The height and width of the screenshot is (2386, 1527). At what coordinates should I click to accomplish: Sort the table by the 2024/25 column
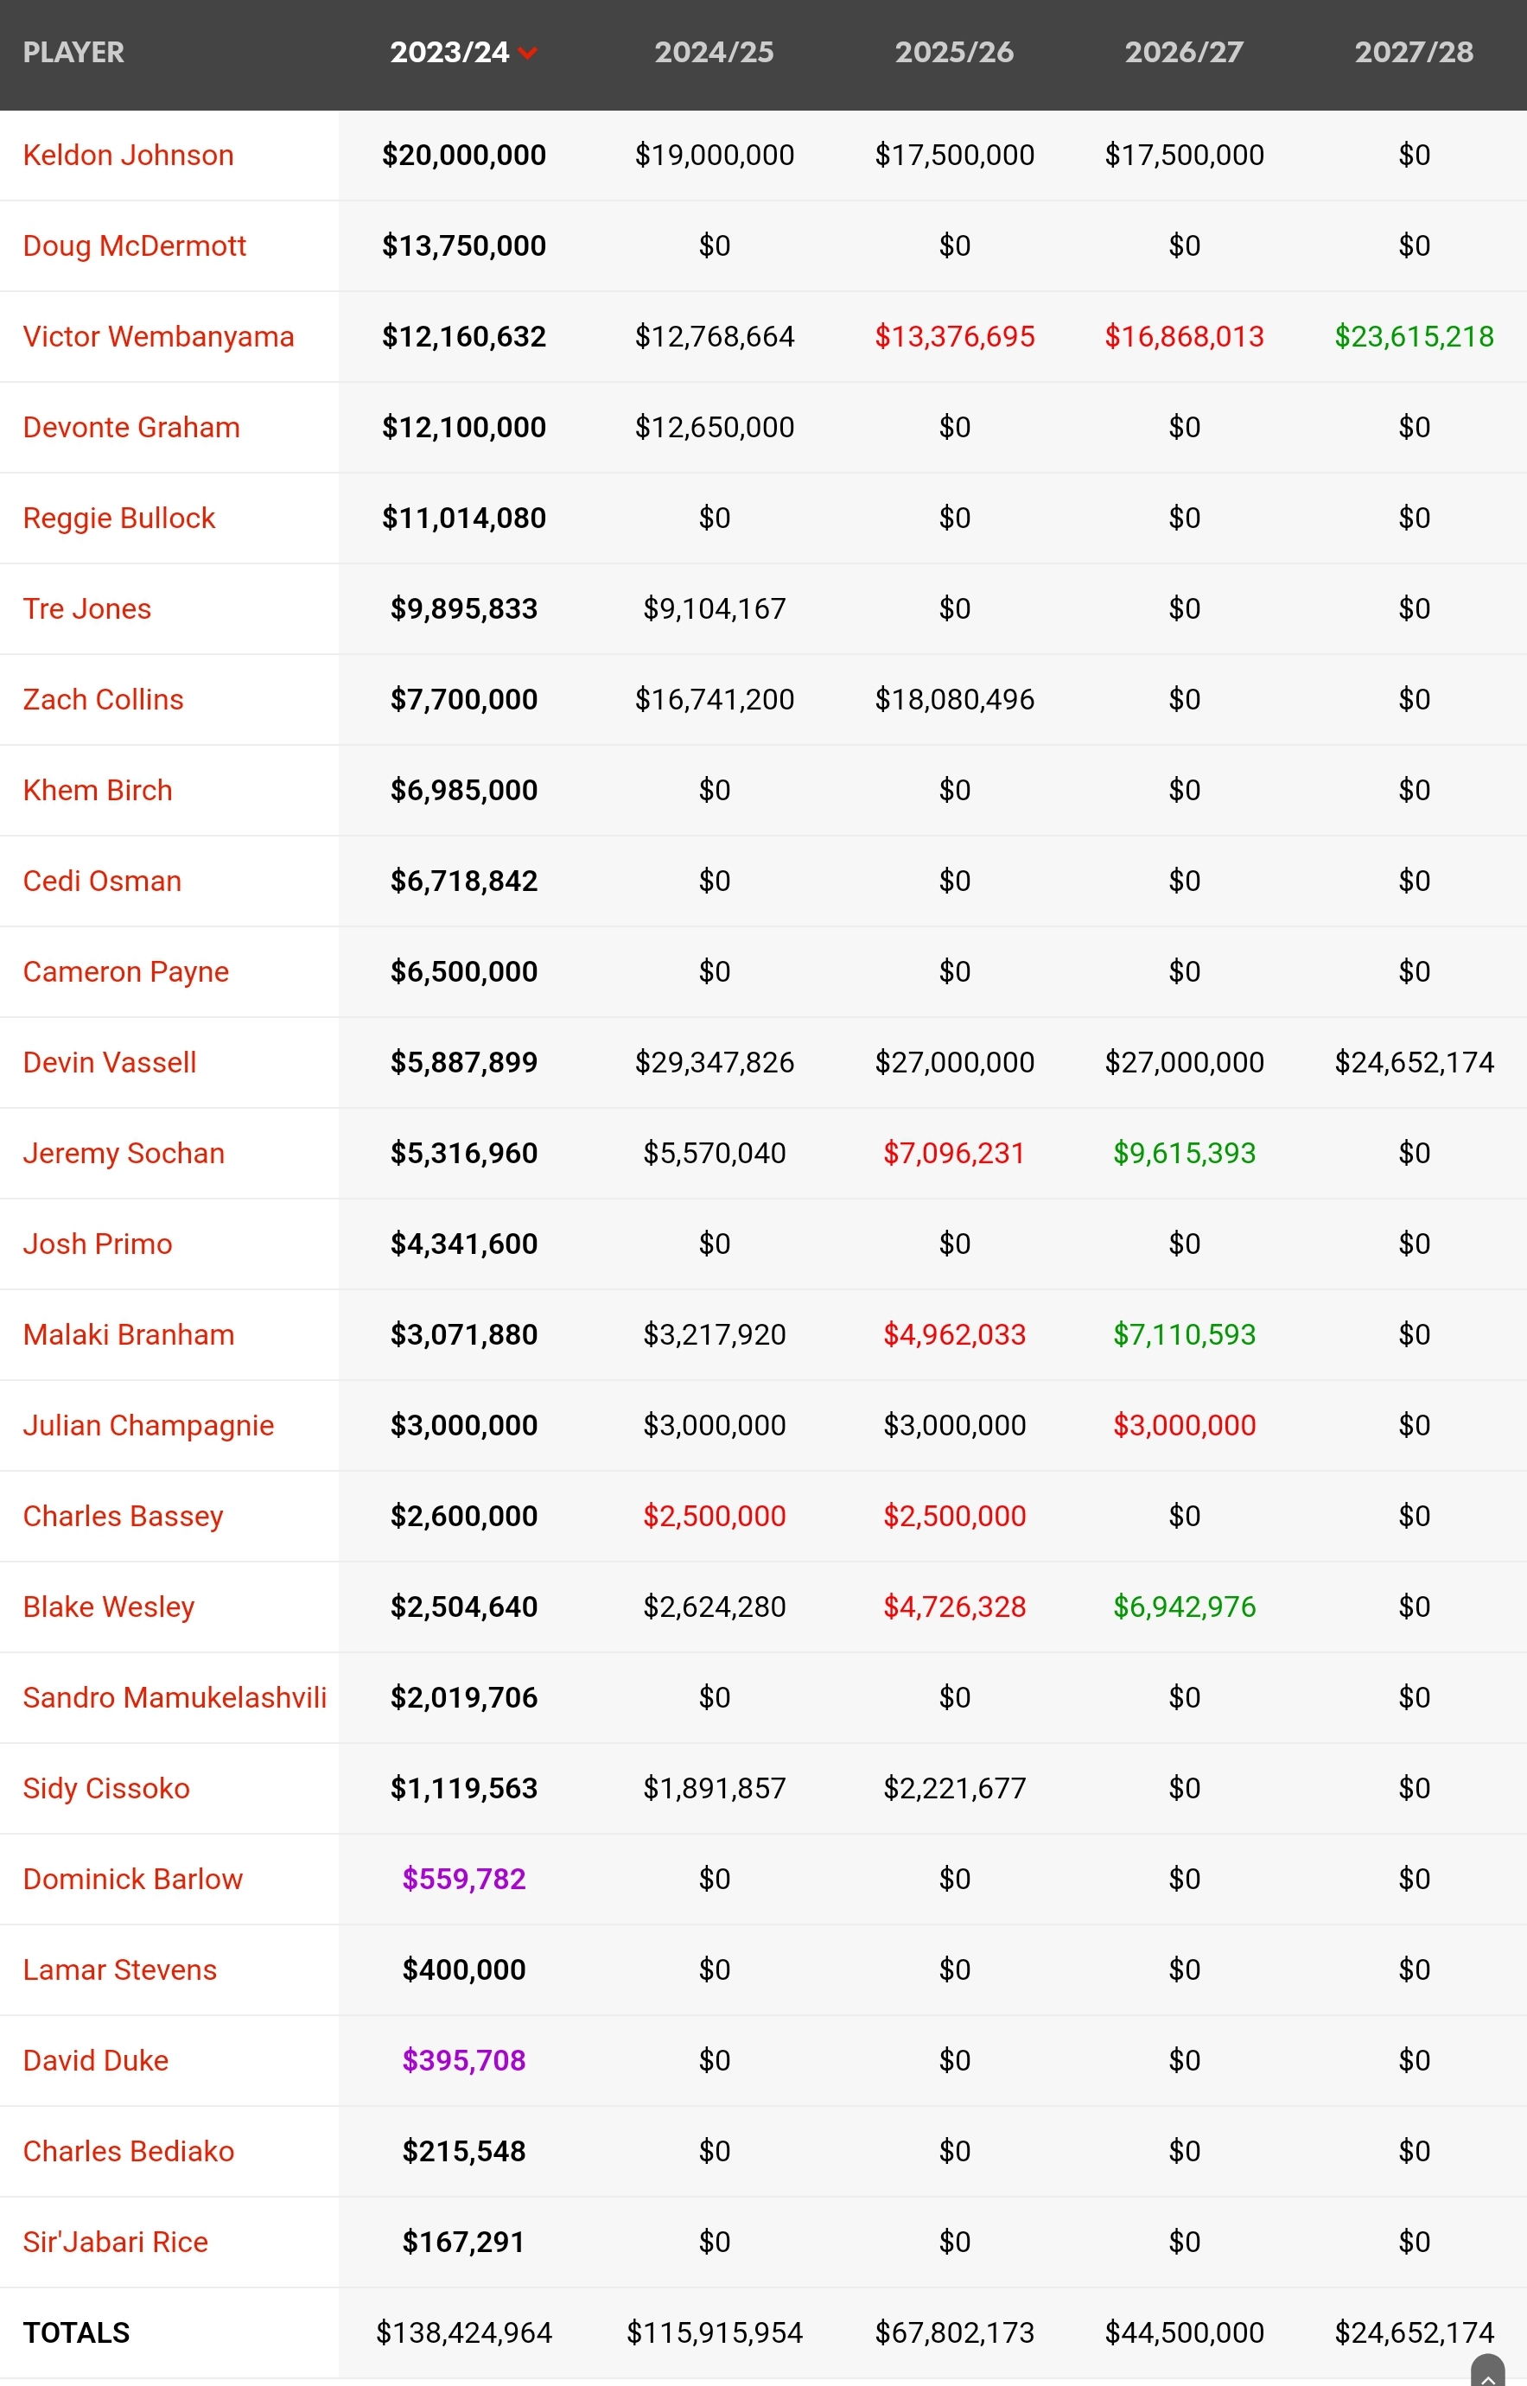coord(714,53)
